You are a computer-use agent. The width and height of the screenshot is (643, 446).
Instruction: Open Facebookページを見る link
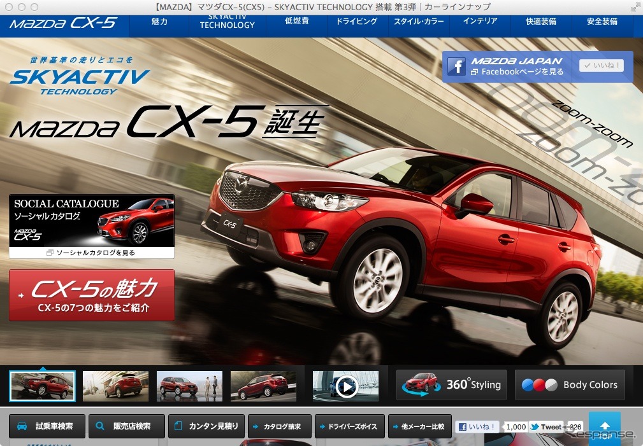click(x=517, y=72)
